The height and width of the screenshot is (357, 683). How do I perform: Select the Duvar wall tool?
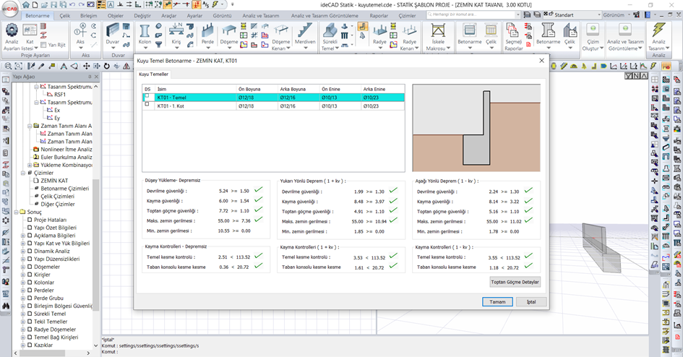[112, 35]
